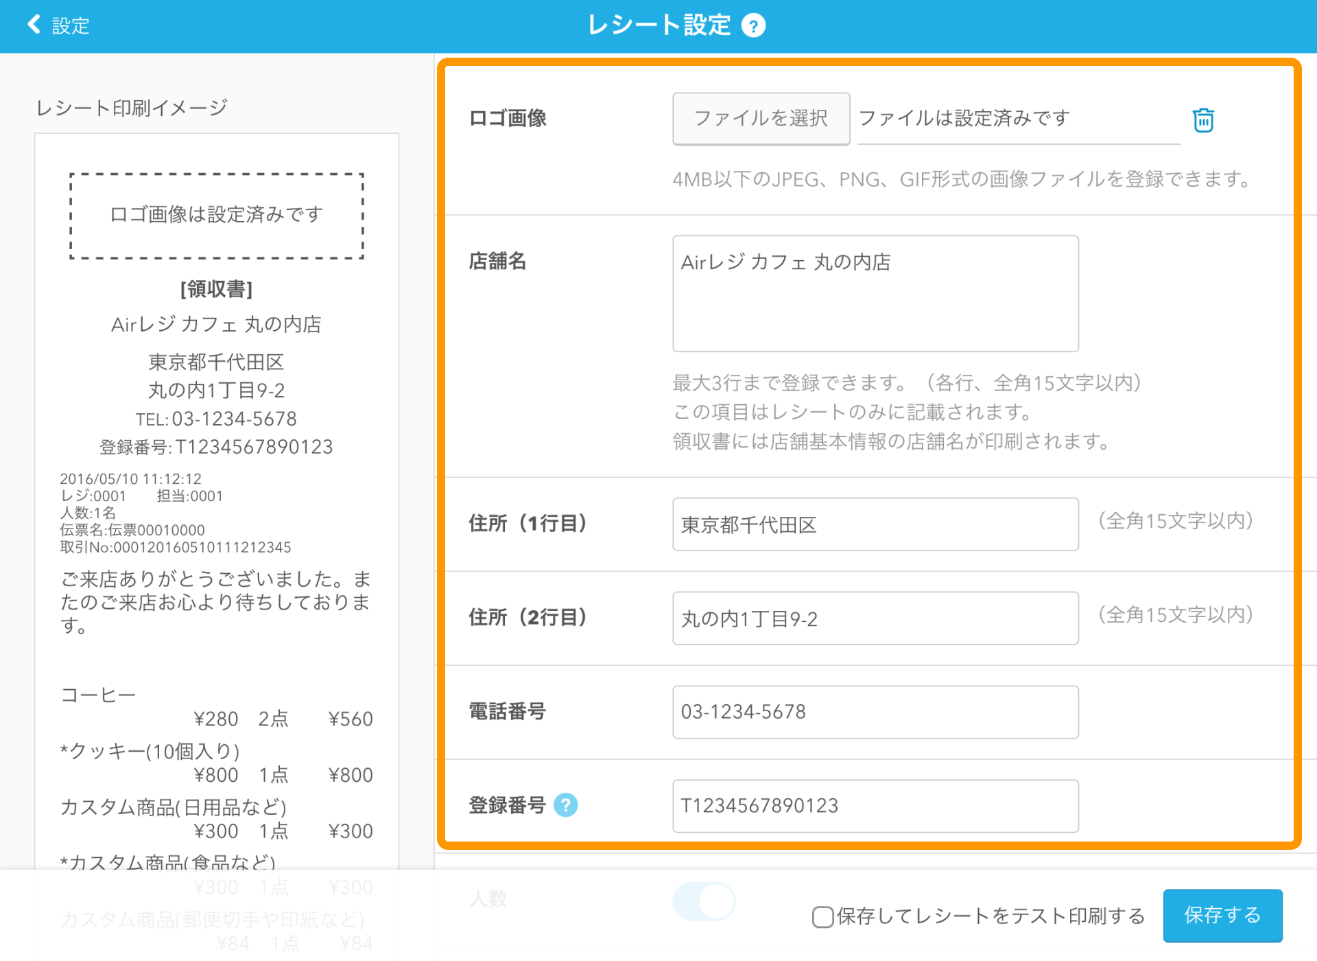Turn off the blue switch beside 人数
The image size is (1317, 961).
coord(704,901)
